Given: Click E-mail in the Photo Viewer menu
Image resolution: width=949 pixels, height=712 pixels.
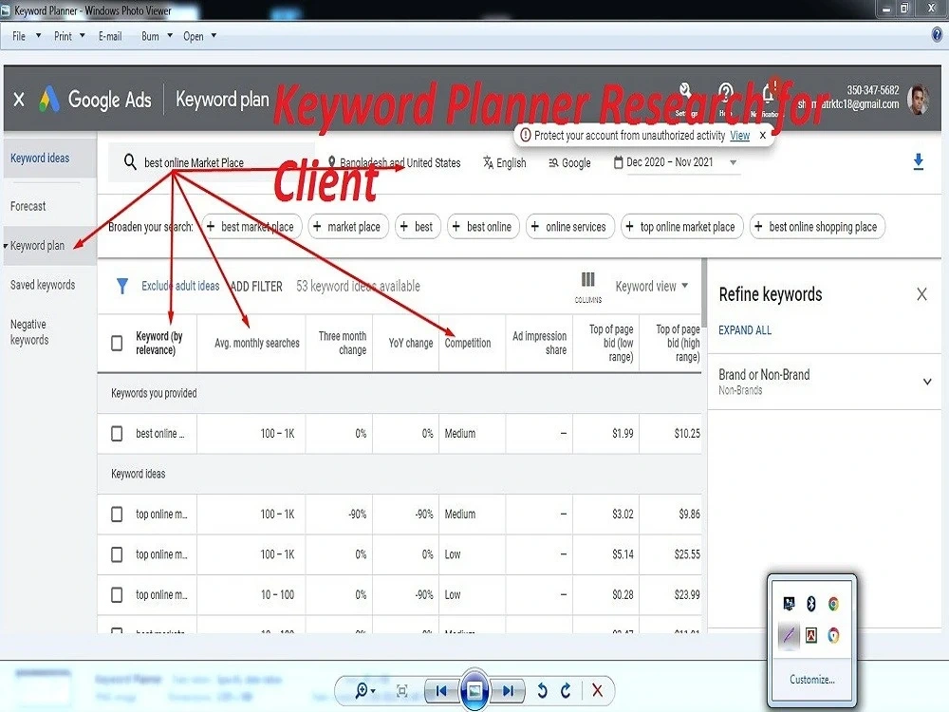Looking at the screenshot, I should coord(110,36).
